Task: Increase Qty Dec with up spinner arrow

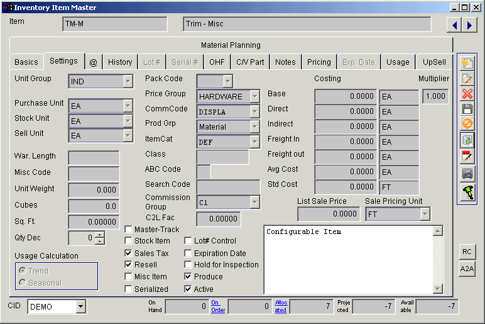Action: click(99, 235)
